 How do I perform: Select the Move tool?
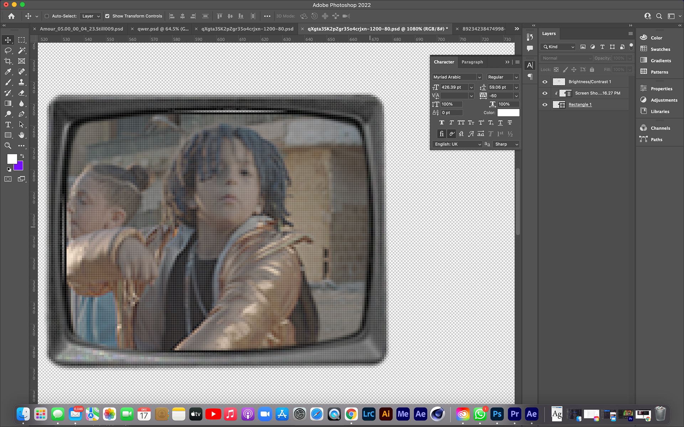coord(8,40)
